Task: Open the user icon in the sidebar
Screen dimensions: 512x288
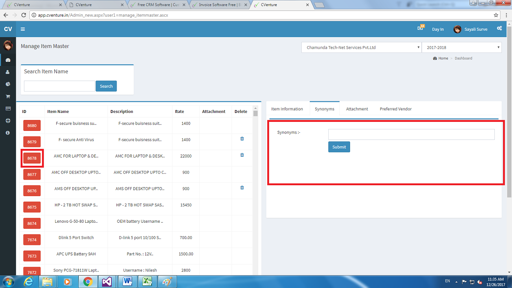Action: [8, 72]
